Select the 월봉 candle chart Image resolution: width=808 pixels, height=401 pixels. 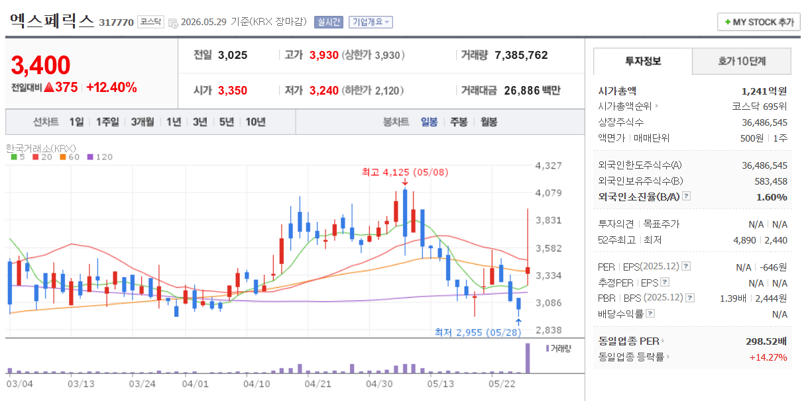(489, 122)
